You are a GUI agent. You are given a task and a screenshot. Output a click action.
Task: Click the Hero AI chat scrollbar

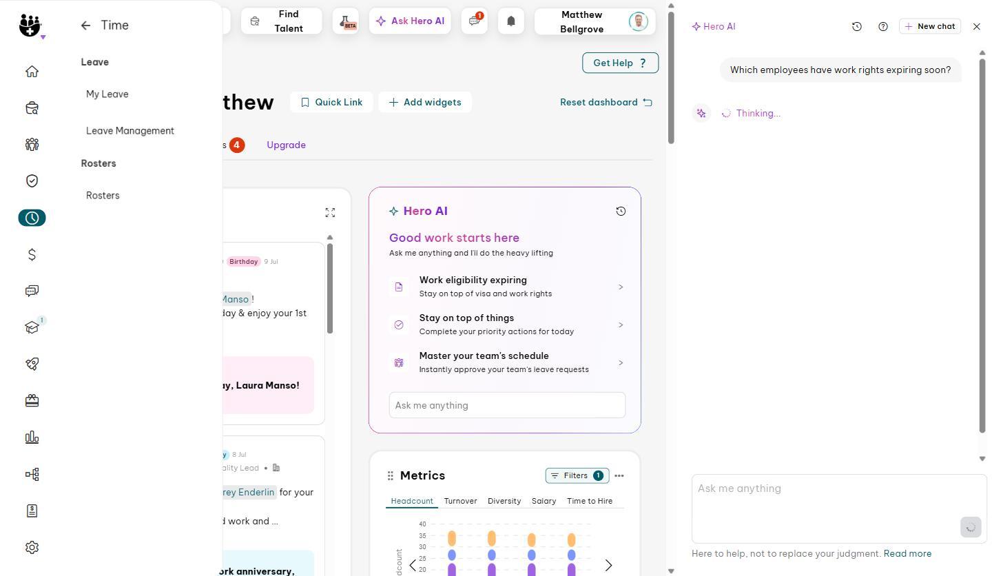(982, 245)
